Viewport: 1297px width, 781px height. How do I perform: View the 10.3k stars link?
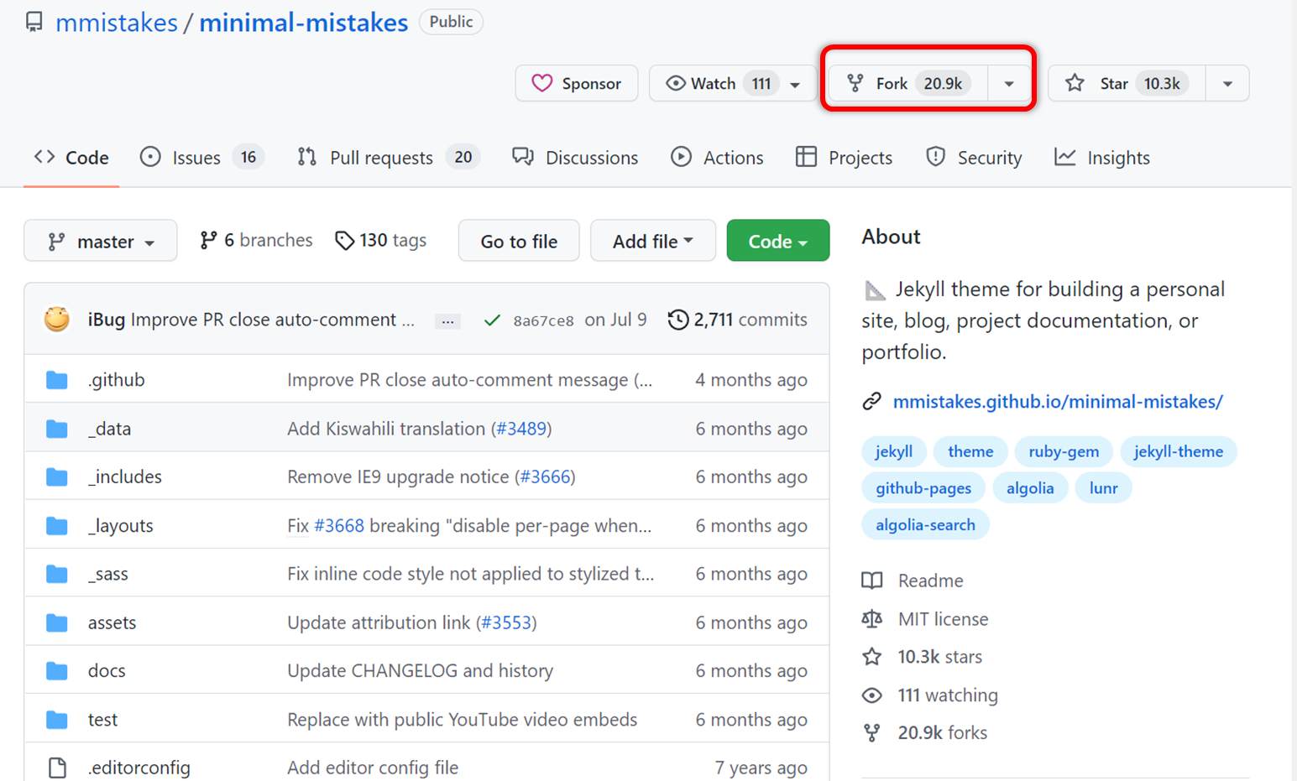pyautogui.click(x=922, y=657)
